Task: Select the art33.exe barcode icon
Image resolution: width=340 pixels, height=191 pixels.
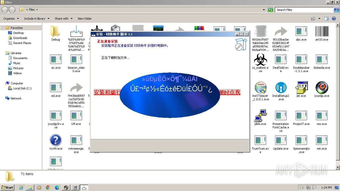Action: pos(322,31)
